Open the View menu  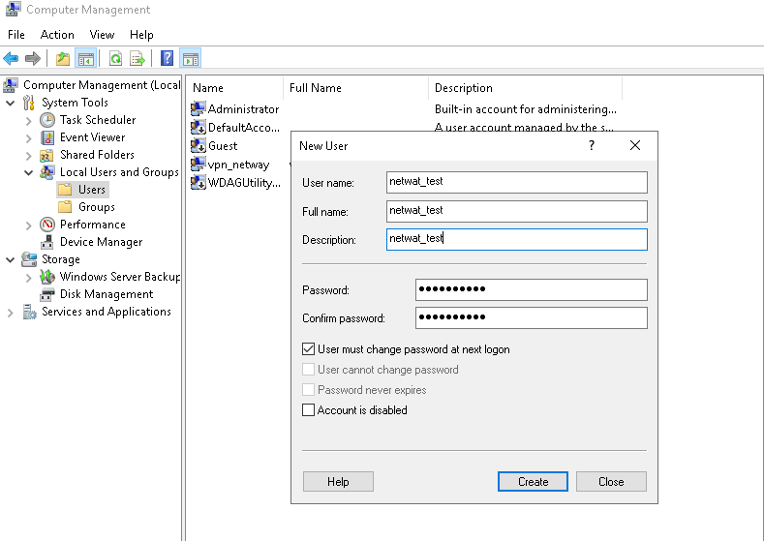coord(102,35)
